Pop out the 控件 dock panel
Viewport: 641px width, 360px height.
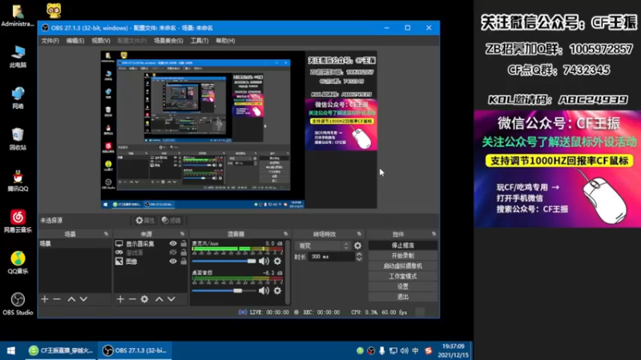click(433, 234)
